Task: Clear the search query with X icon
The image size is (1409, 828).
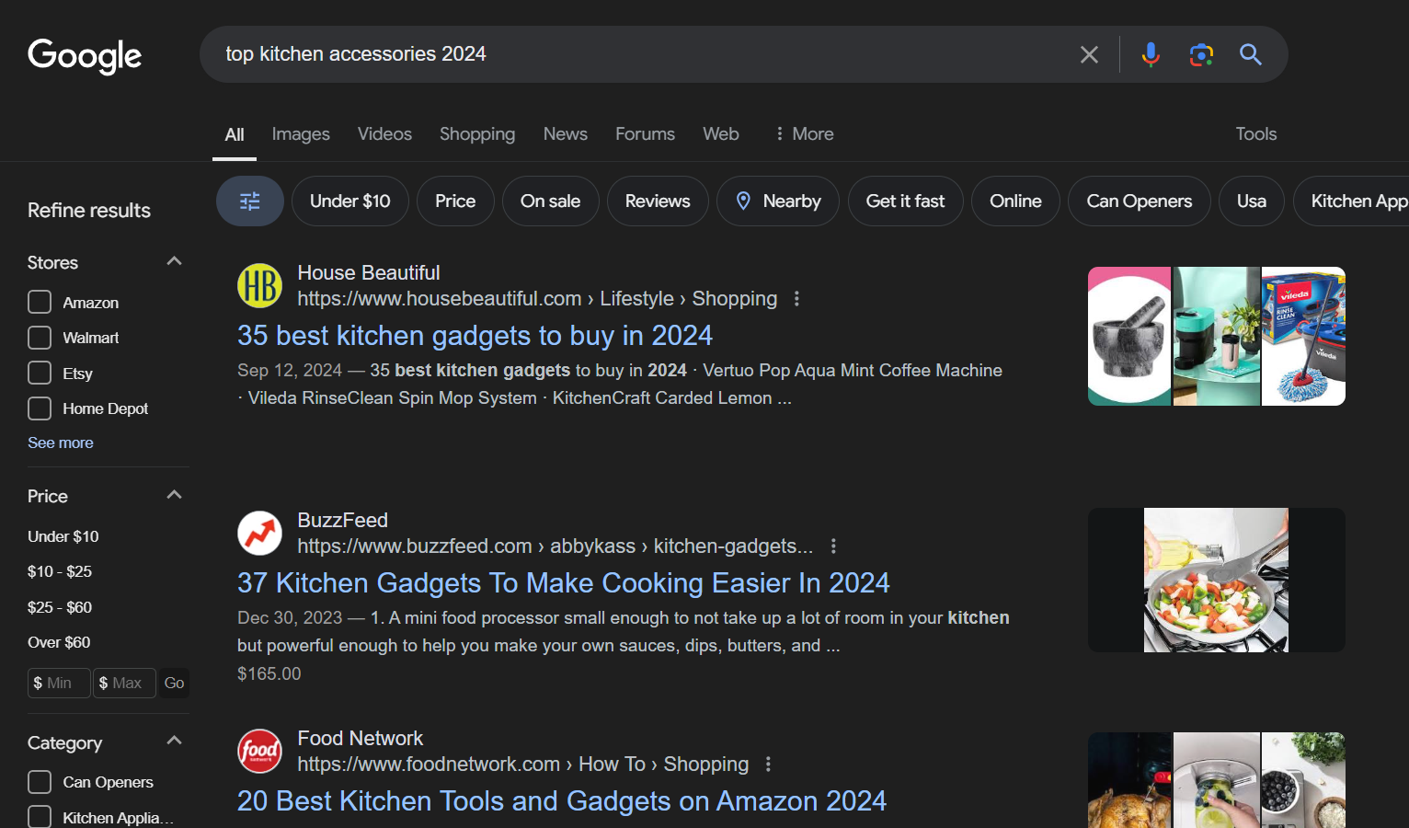Action: (1089, 55)
